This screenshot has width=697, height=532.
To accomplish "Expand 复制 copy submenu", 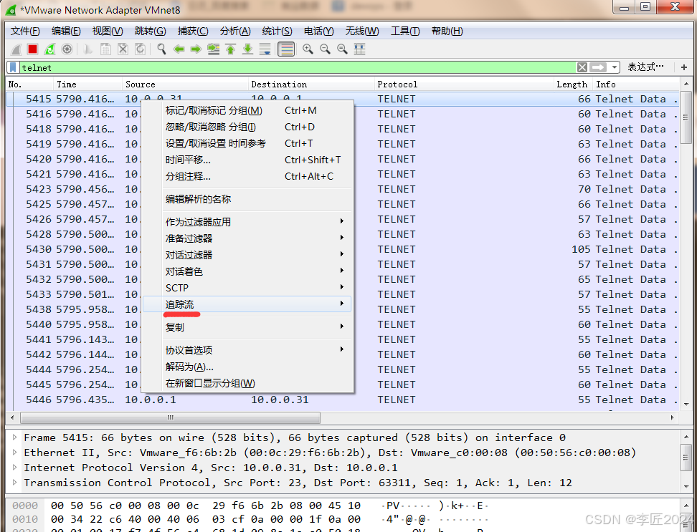I will coord(247,327).
